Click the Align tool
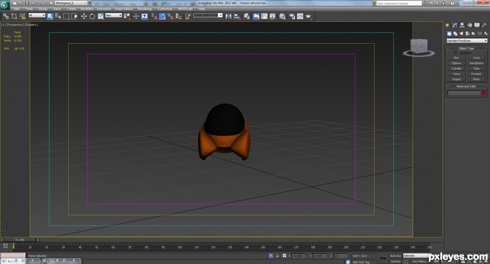This screenshot has height=264, width=490. tap(237, 16)
